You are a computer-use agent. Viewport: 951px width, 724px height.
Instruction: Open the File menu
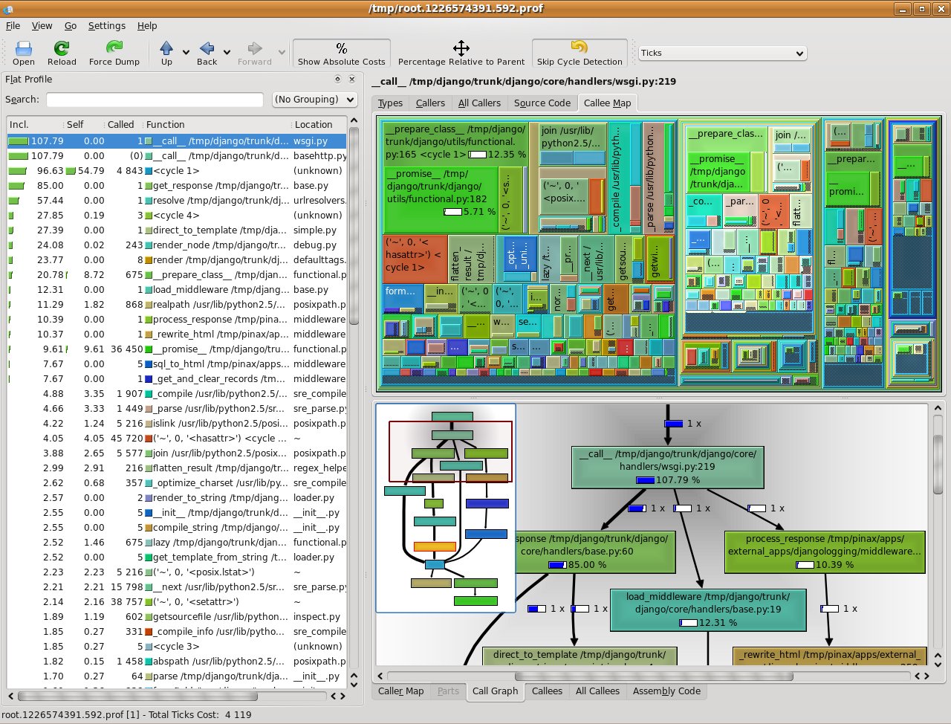(13, 25)
